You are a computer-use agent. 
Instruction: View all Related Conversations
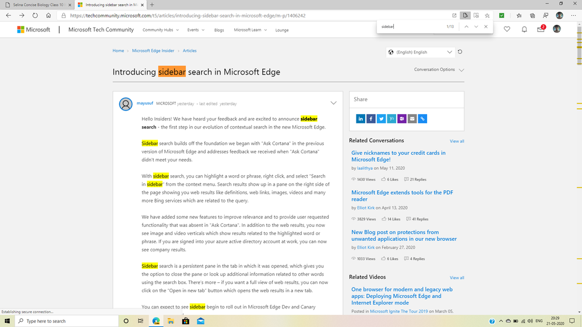pos(457,141)
